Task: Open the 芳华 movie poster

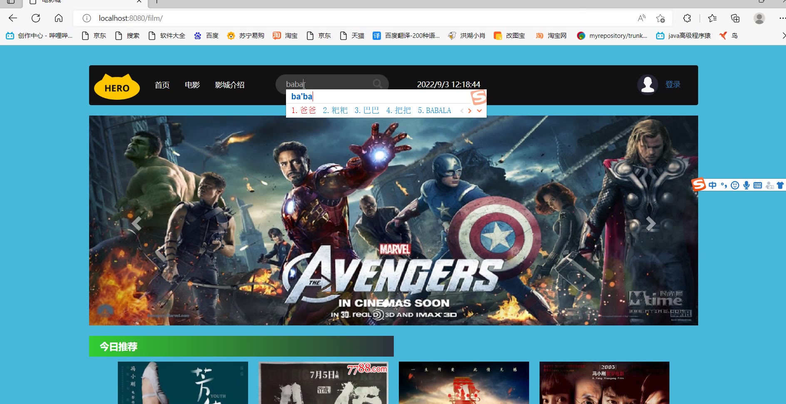Action: coord(183,383)
